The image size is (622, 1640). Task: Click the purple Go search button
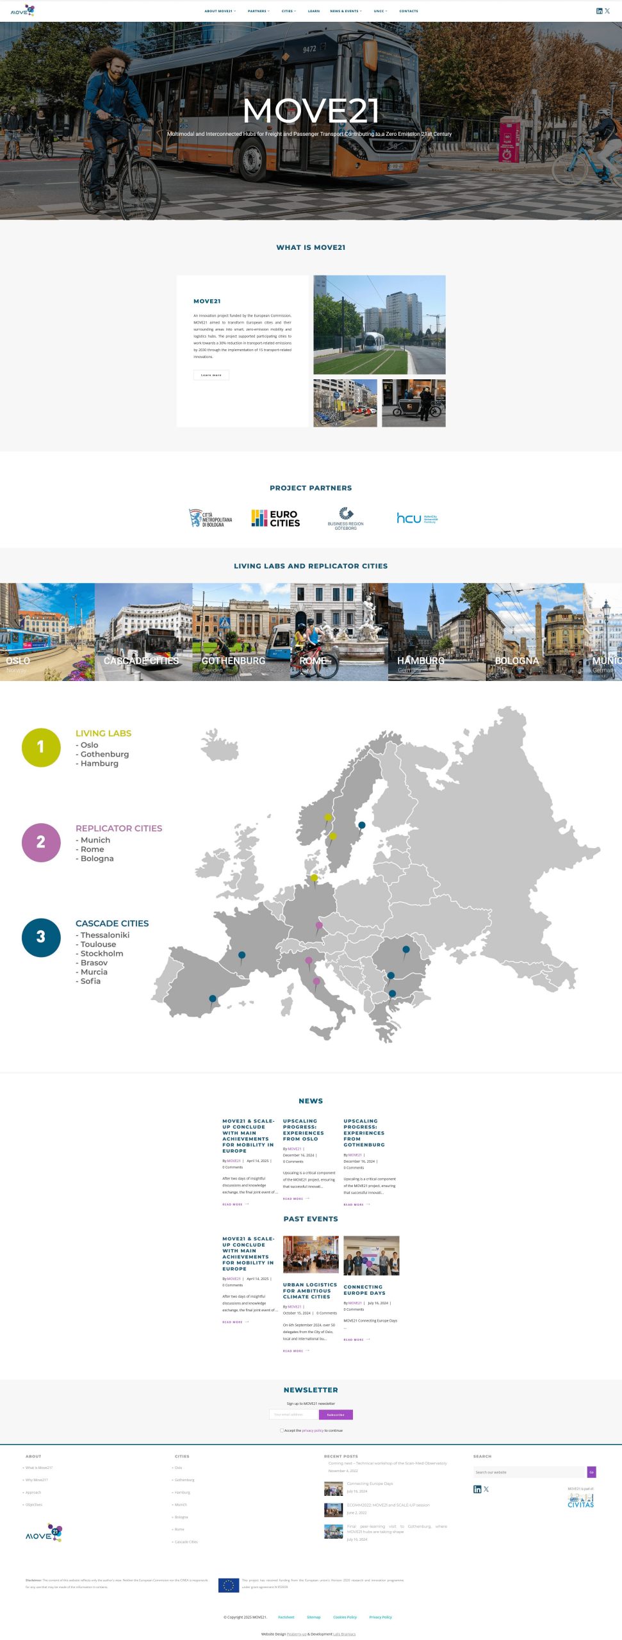[x=591, y=1472]
